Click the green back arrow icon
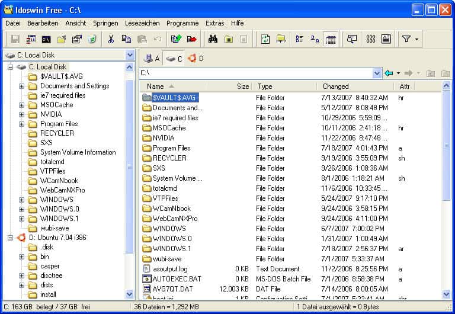Screen dimensions: 455x314 coord(389,73)
